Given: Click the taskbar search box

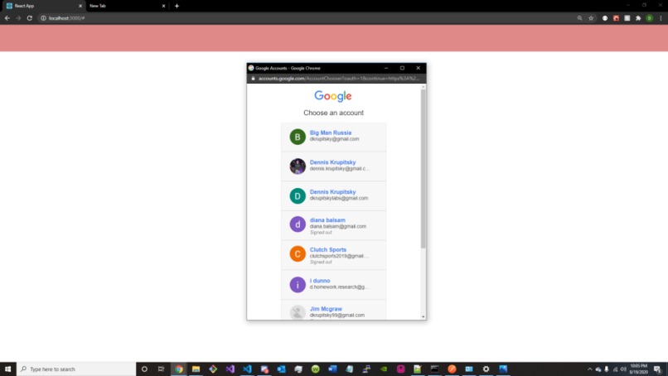Looking at the screenshot, I should 76,369.
